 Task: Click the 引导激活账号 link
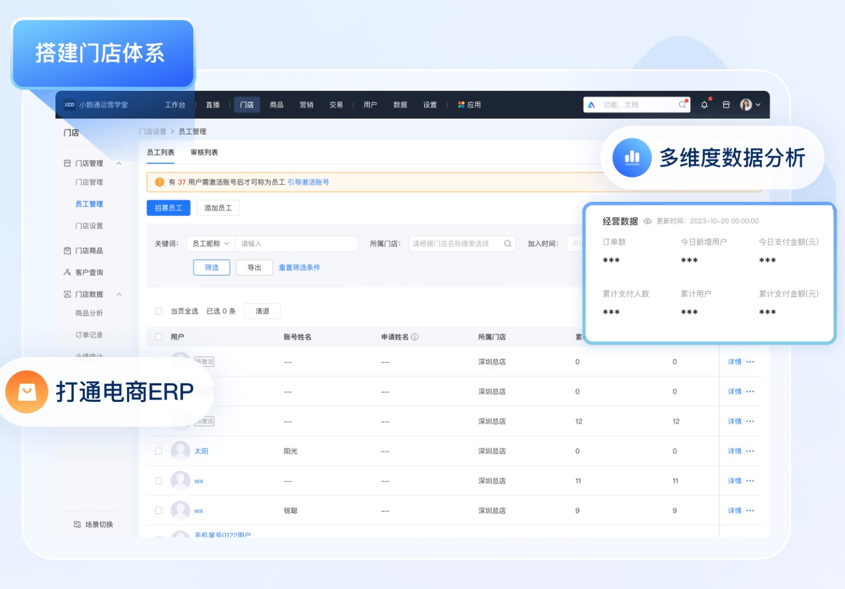[308, 182]
